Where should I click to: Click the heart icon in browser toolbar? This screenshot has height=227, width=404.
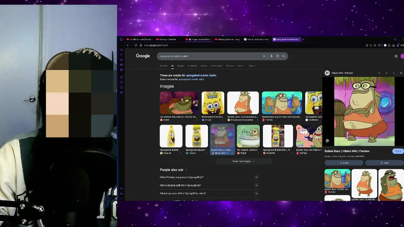coord(379,45)
